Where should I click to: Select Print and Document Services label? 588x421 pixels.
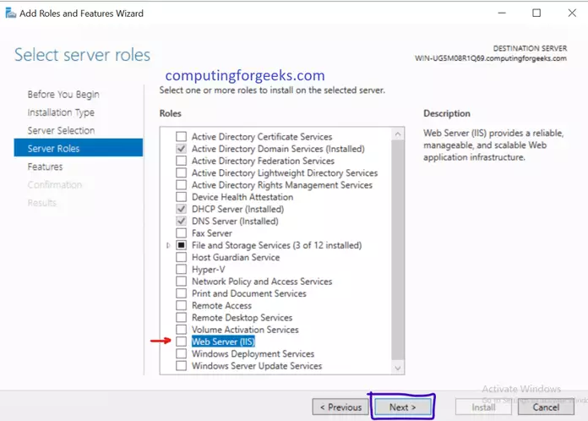point(249,293)
